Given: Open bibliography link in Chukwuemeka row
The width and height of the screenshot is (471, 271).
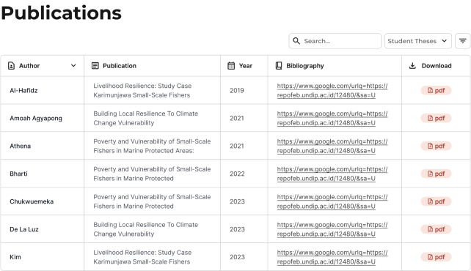Looking at the screenshot, I should 332,201.
